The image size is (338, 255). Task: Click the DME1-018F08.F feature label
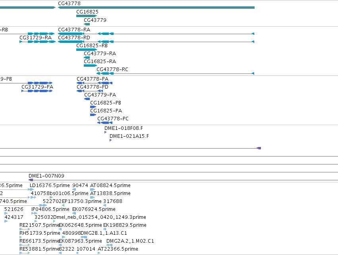click(124, 128)
